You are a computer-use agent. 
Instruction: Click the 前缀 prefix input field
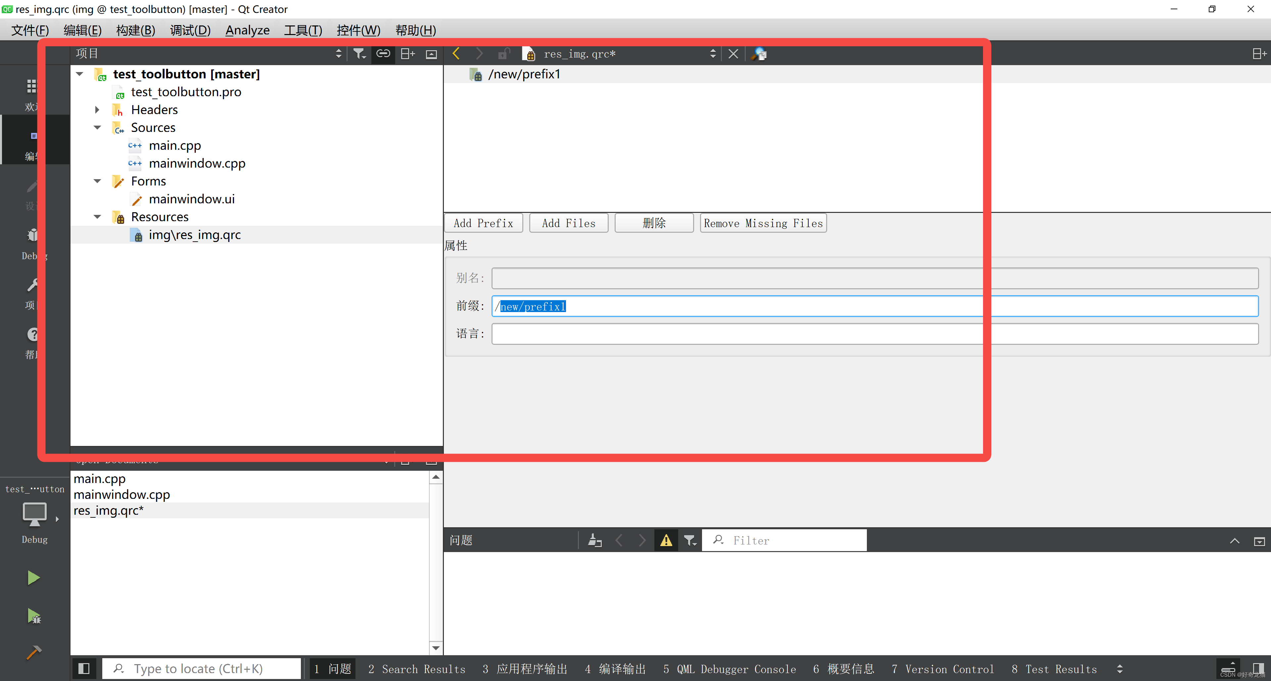coord(875,306)
